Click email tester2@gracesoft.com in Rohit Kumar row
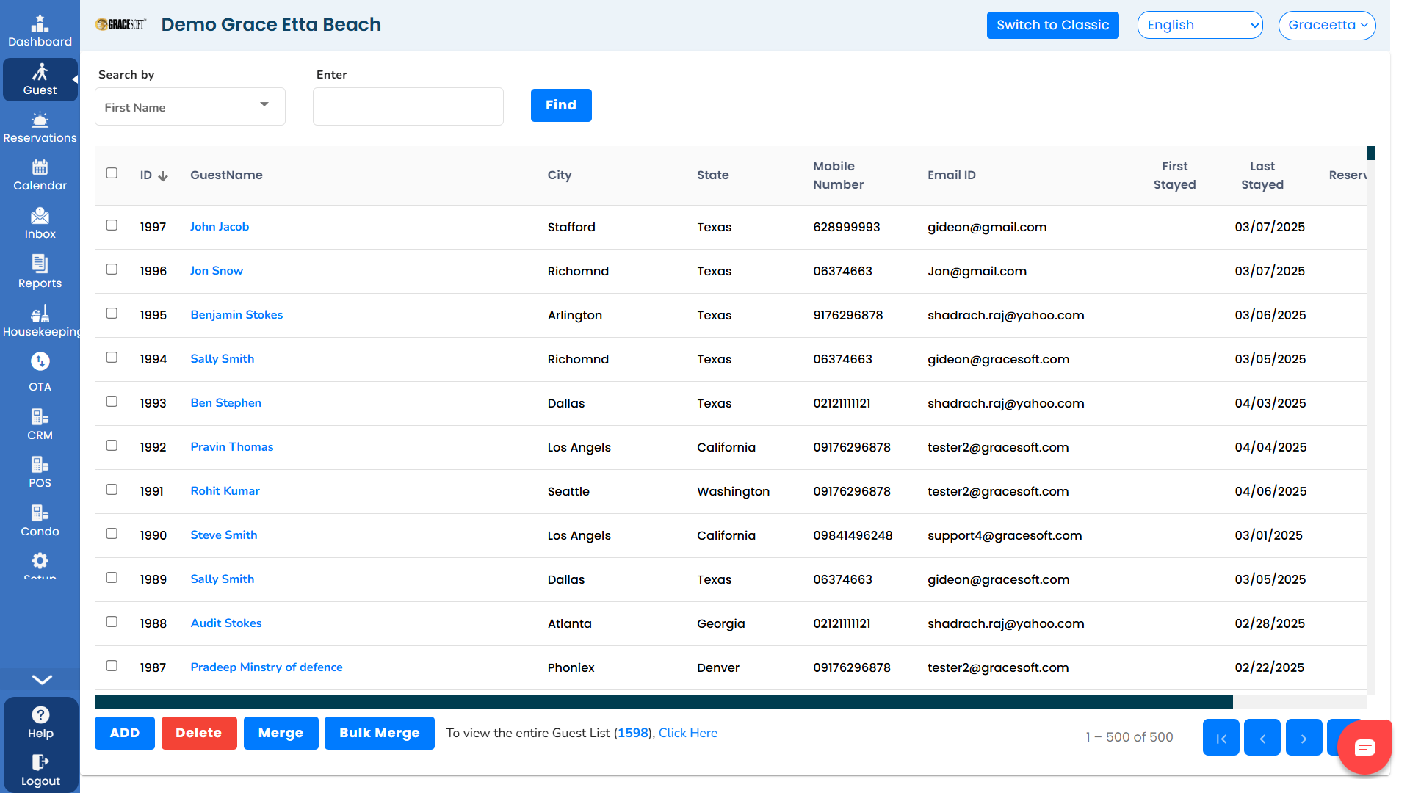Viewport: 1410px width, 793px height. tap(997, 491)
